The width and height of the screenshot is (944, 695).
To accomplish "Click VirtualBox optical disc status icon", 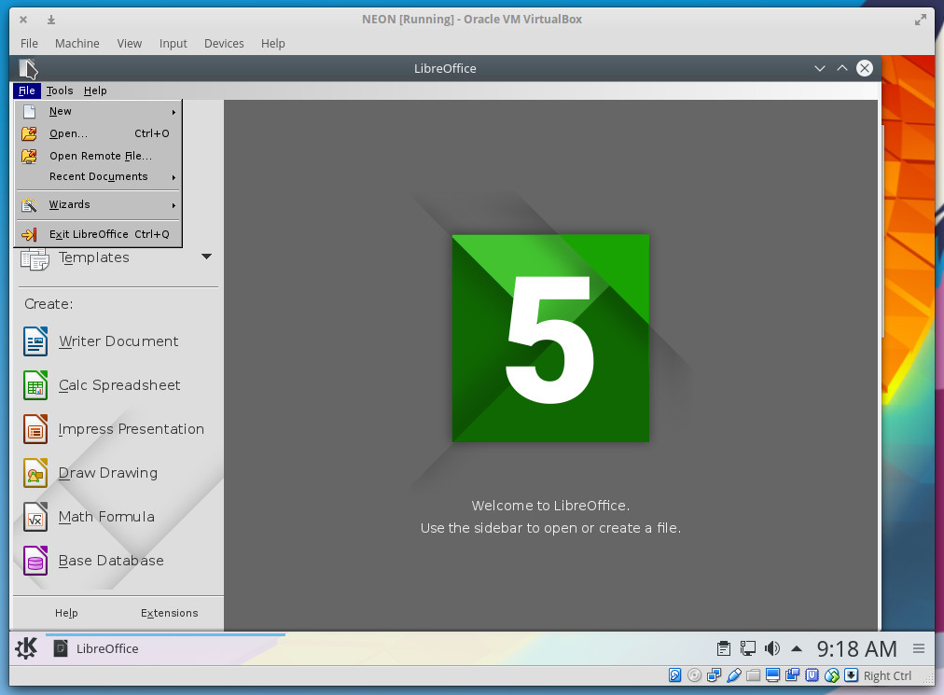I will coord(694,675).
